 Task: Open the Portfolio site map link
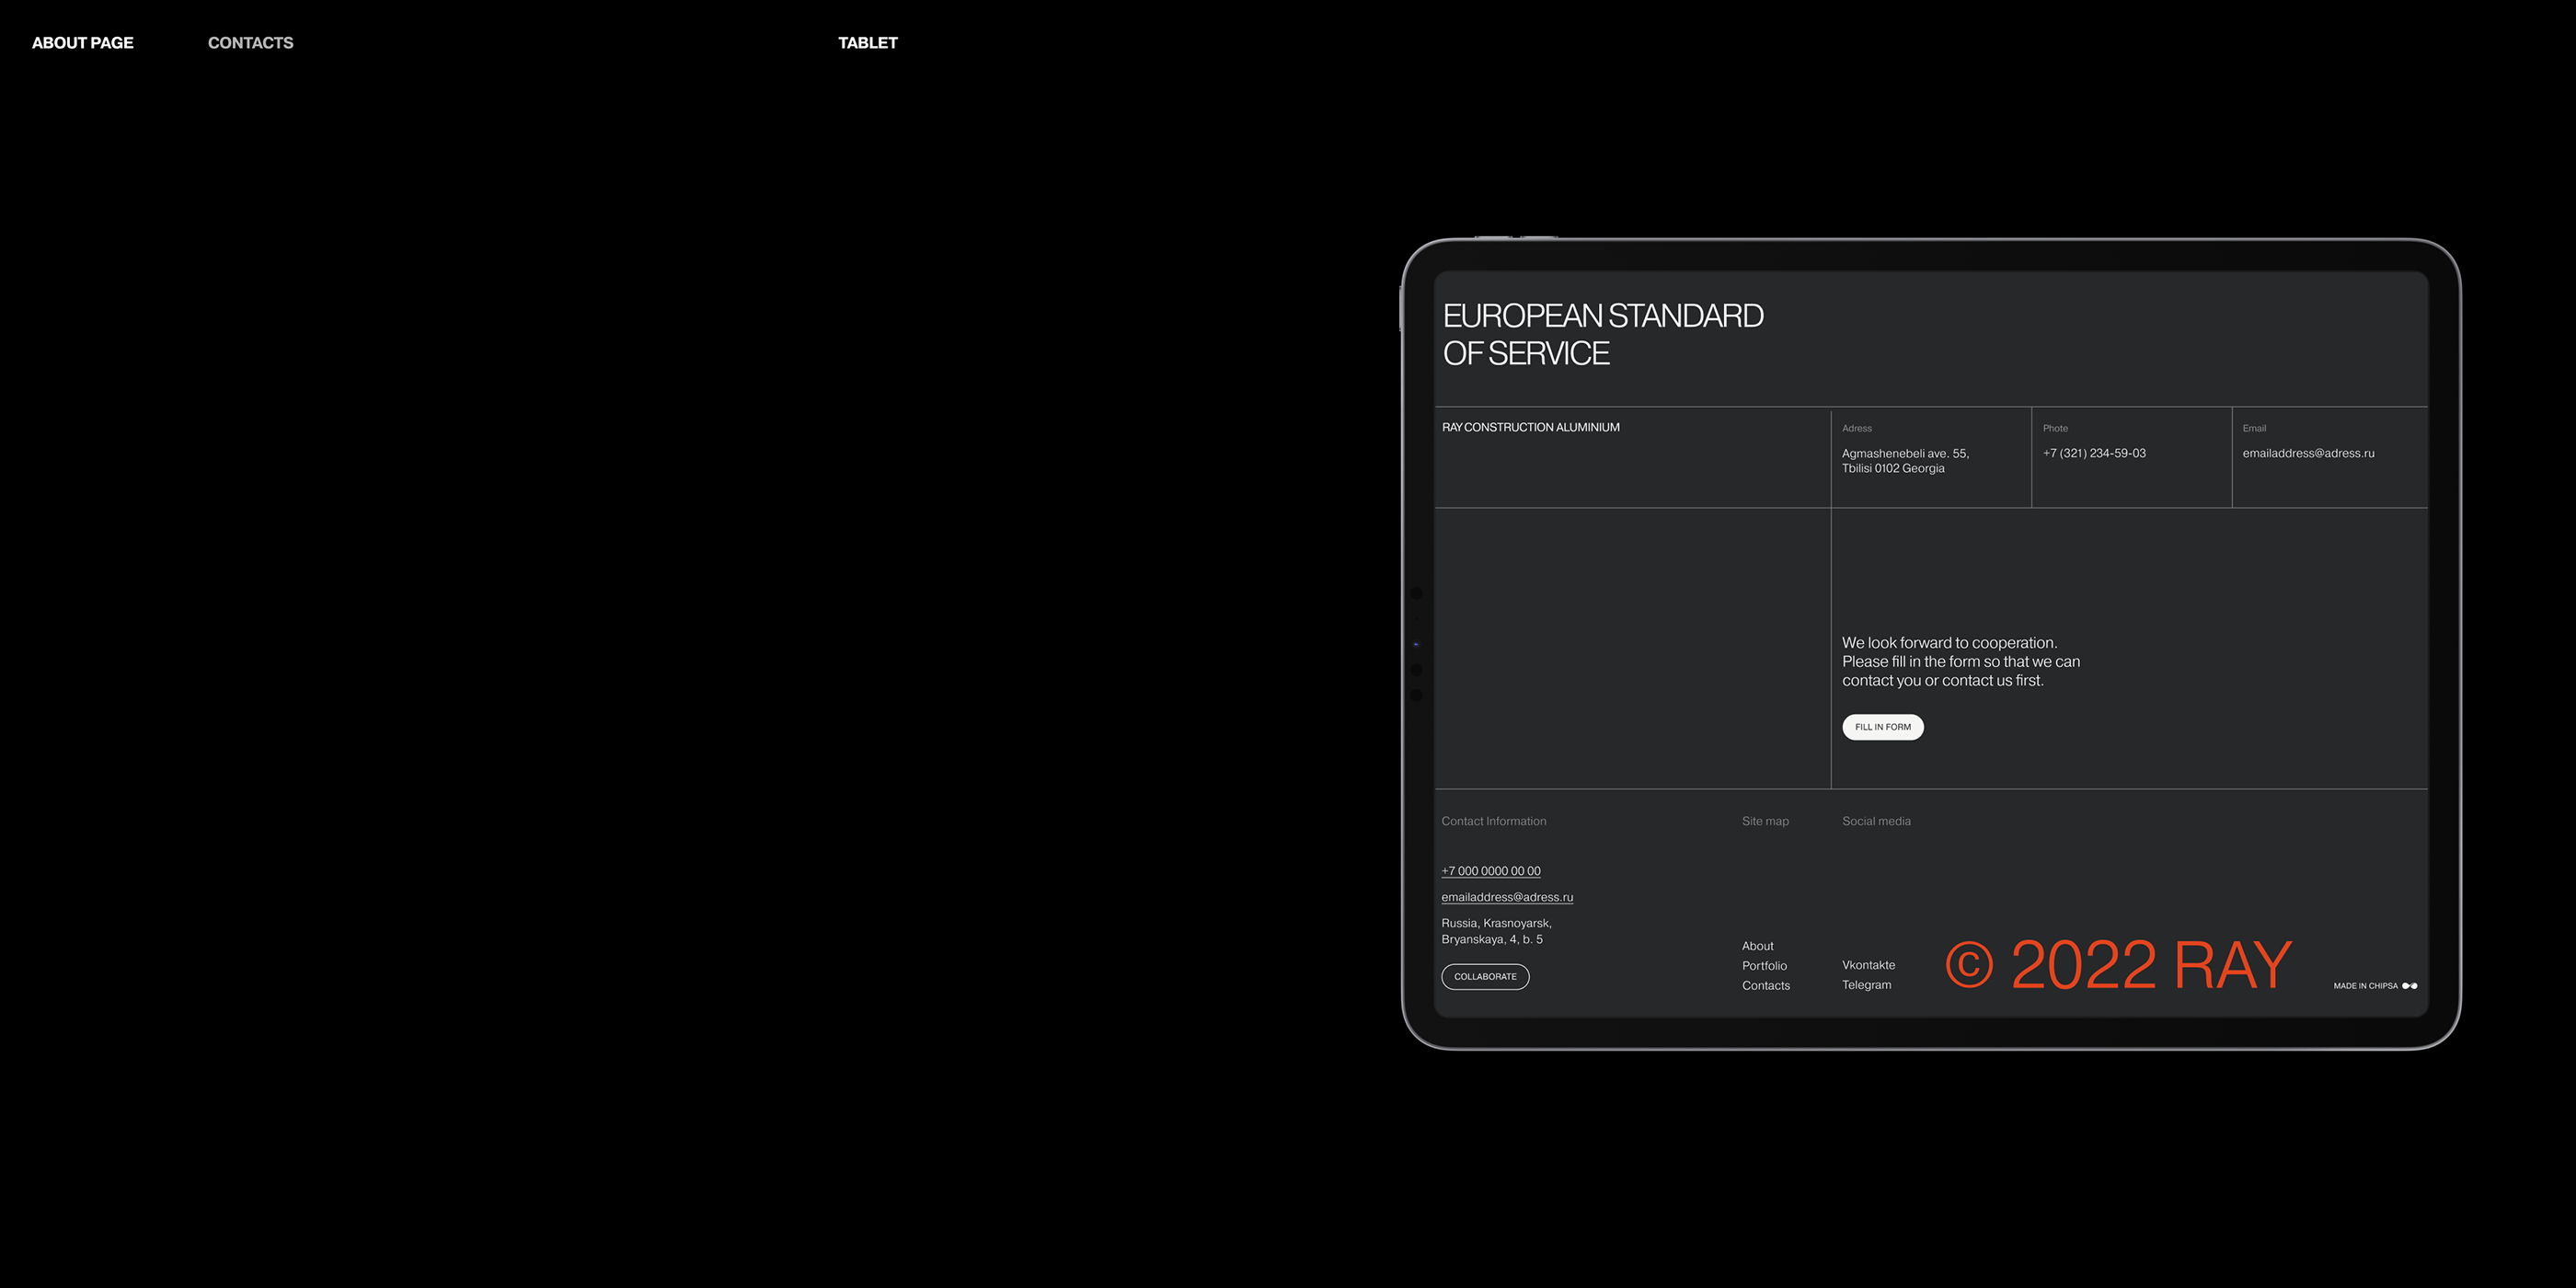(x=1764, y=966)
